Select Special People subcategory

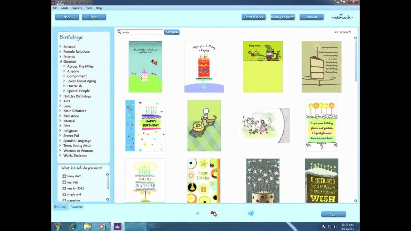pos(78,91)
